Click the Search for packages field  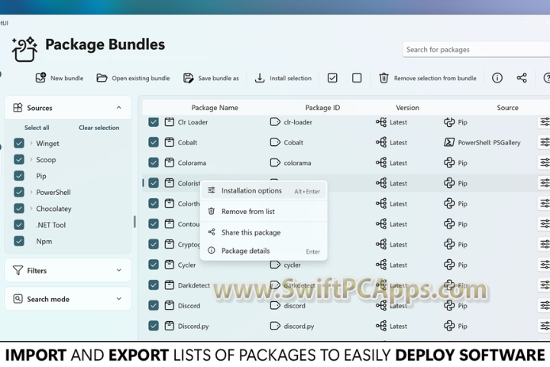477,50
